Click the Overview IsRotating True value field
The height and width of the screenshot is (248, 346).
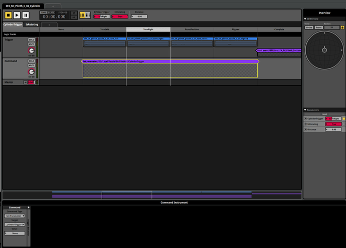coord(333,124)
